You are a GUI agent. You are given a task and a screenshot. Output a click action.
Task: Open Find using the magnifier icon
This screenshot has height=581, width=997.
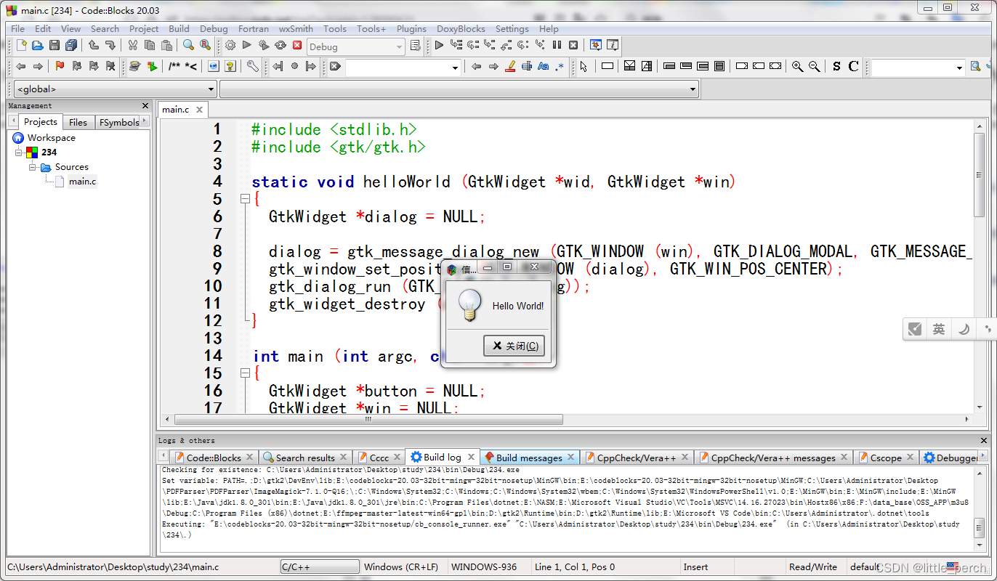point(189,45)
